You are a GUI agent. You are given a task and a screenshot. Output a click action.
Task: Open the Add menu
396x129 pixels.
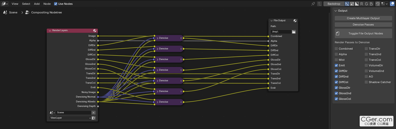click(37, 4)
